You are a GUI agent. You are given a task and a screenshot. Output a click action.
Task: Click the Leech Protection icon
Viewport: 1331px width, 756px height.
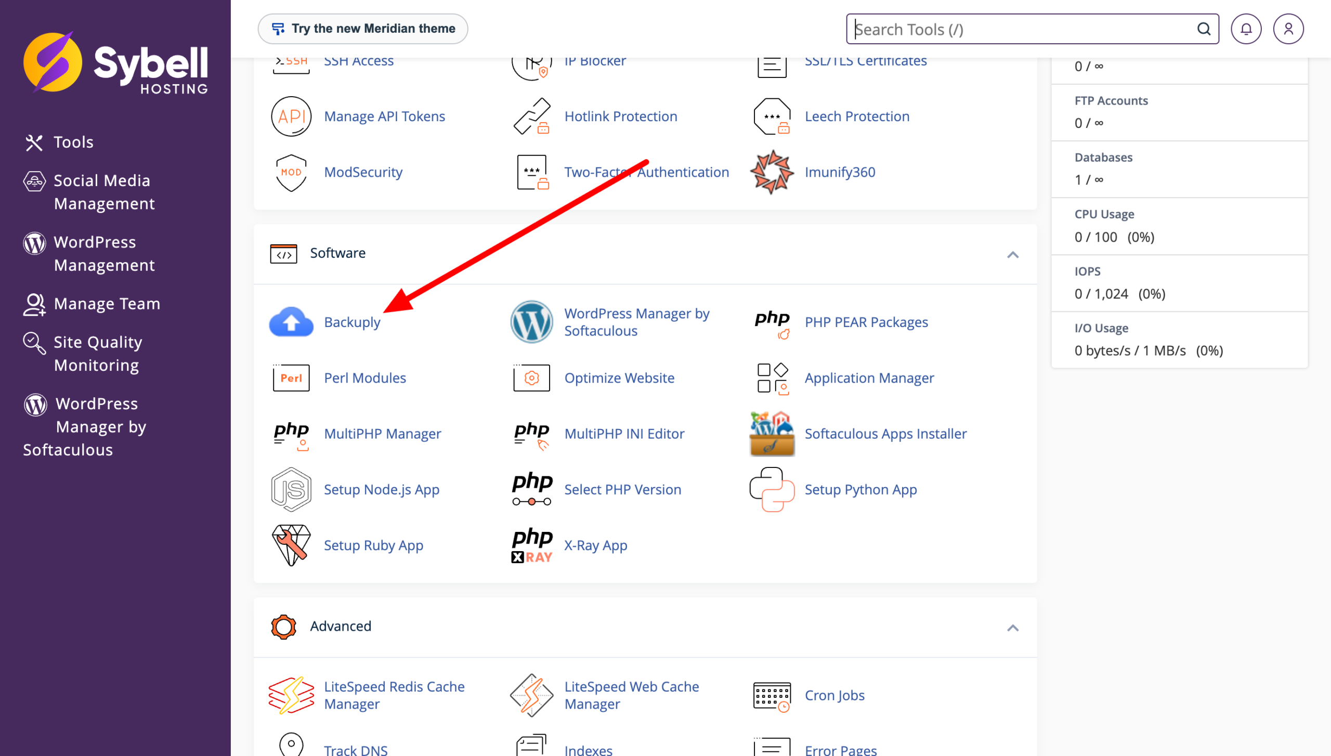point(772,116)
